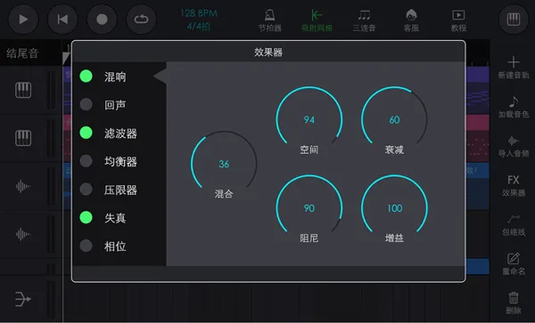
Task: Select the second audio waveform track
Action: [23, 234]
